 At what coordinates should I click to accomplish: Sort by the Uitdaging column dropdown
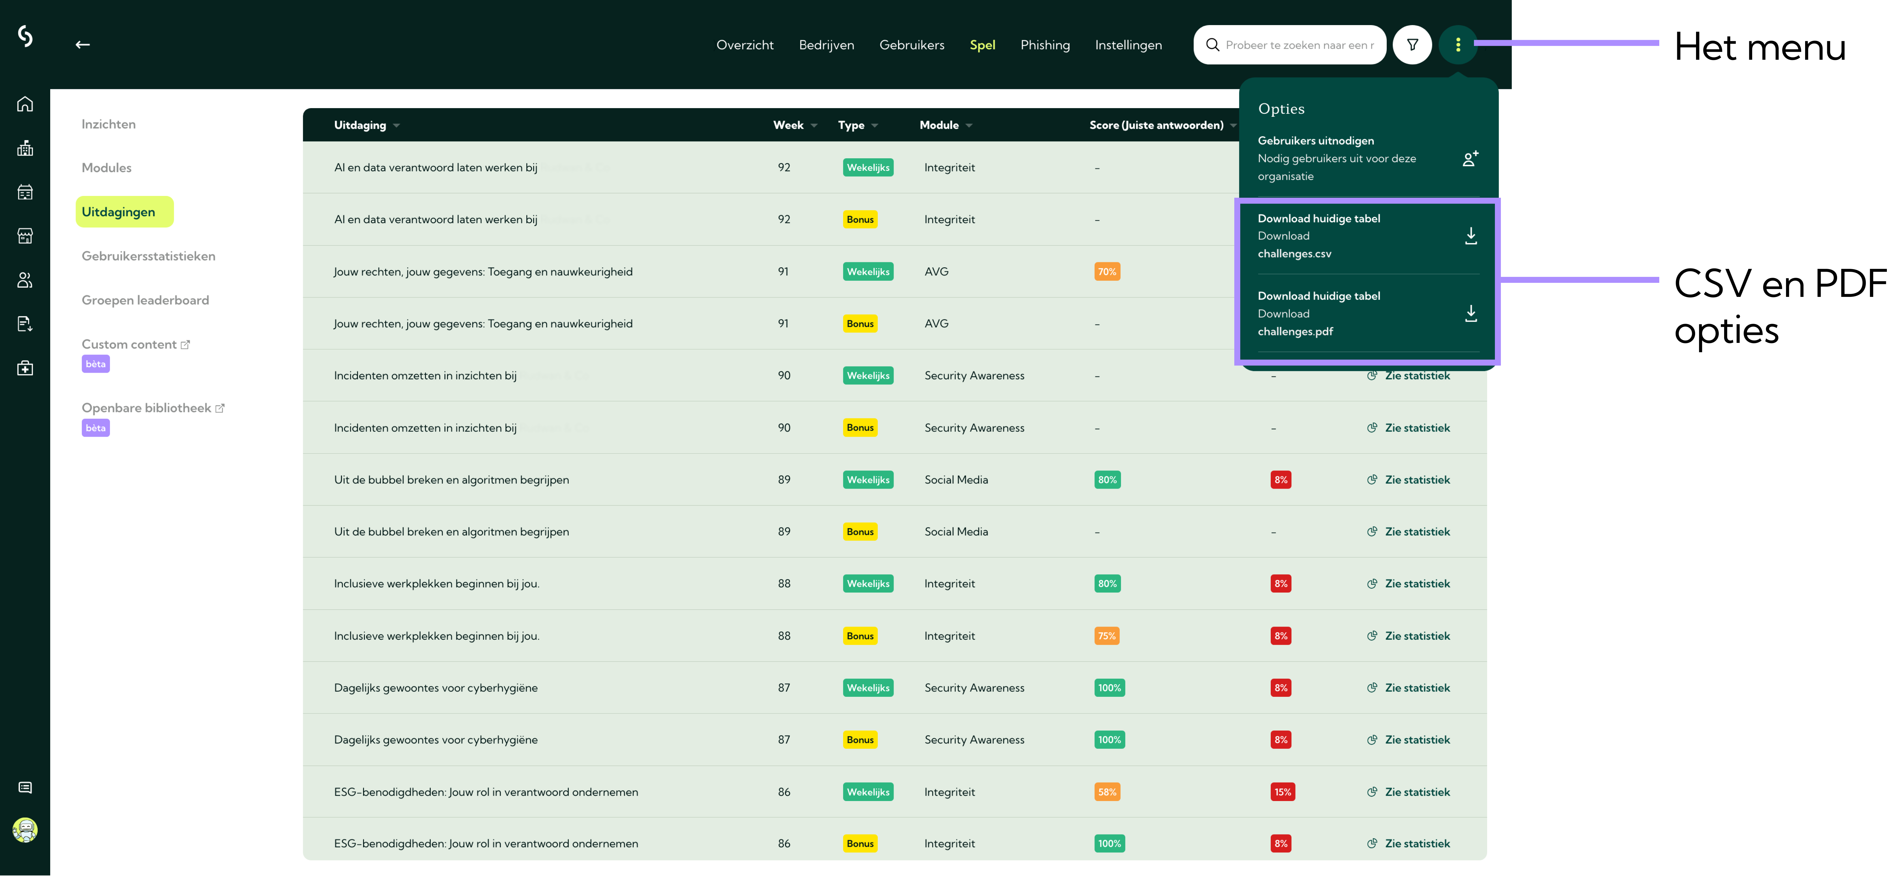coord(396,126)
